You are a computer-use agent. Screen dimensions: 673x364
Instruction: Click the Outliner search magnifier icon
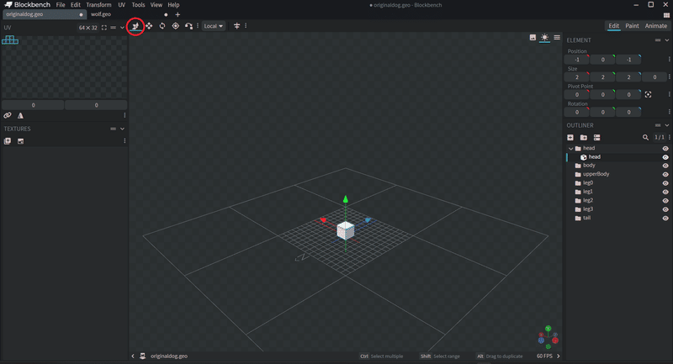coord(645,138)
